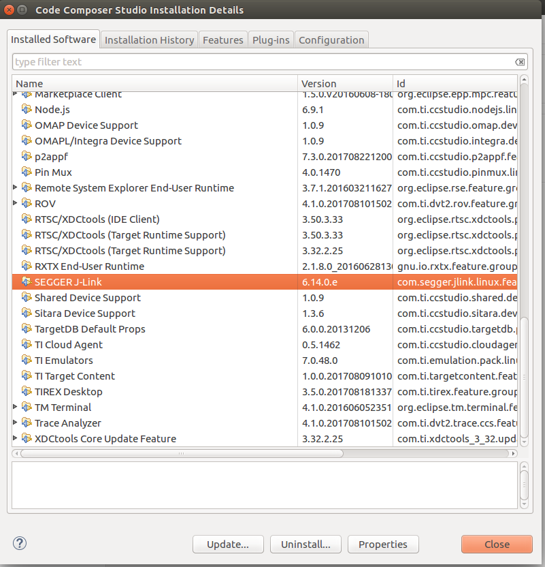Click the RTSC/XDCtools IDE Client icon
545x567 pixels.
27,218
